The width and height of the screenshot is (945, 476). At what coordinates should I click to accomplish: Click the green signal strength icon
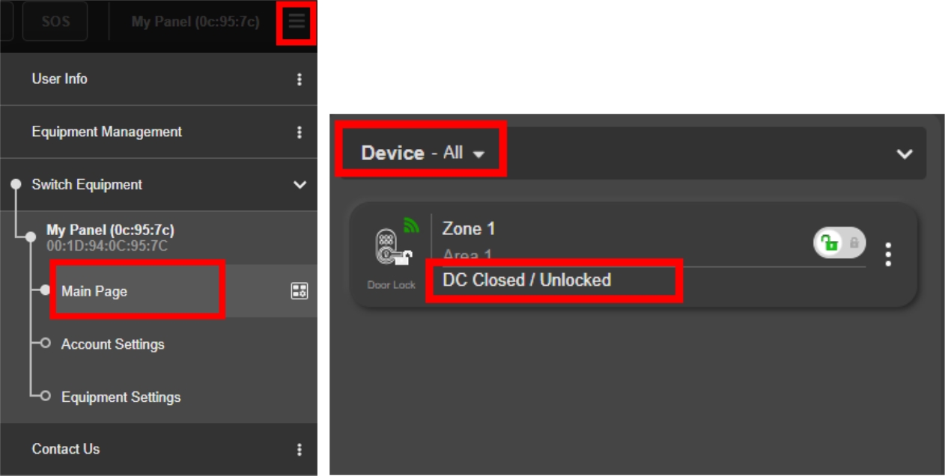[x=411, y=225]
